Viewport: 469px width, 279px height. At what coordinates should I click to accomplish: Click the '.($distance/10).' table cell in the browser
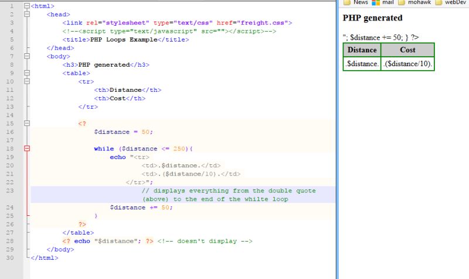coord(407,64)
